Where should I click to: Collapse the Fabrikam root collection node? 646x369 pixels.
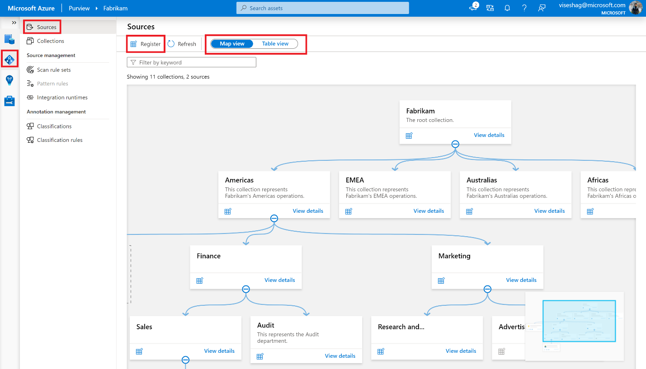pos(455,144)
